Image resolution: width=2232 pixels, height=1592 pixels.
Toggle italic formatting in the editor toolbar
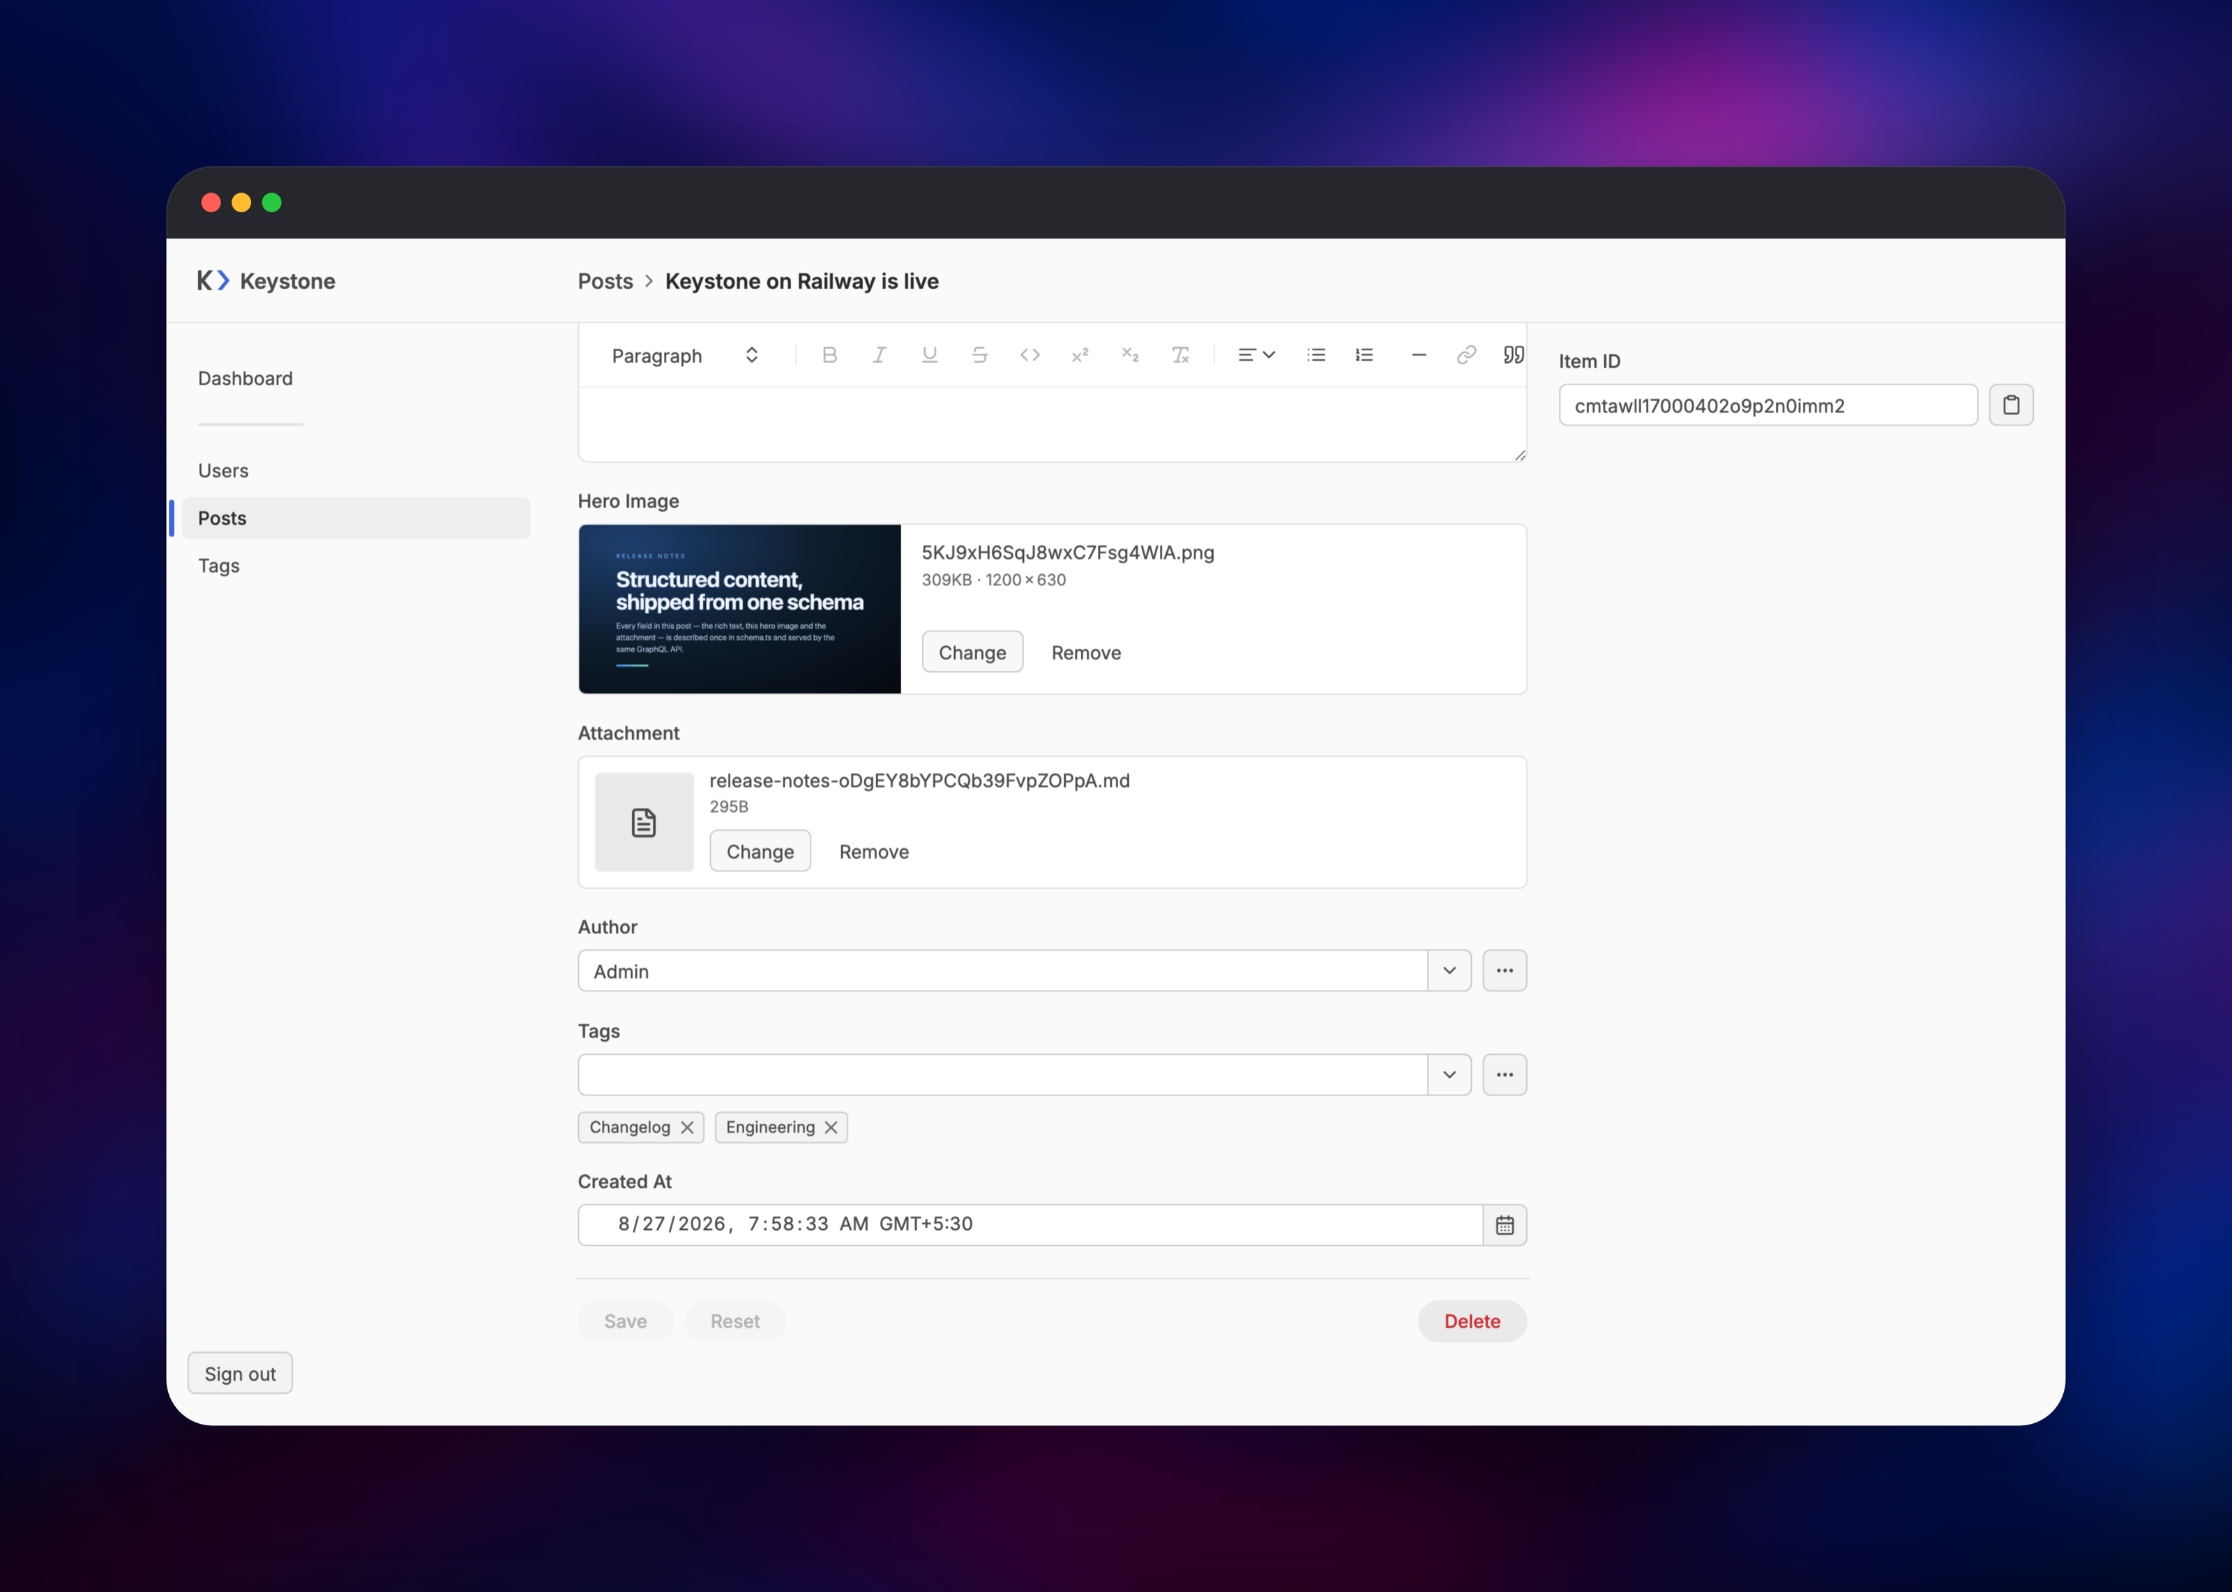[879, 355]
